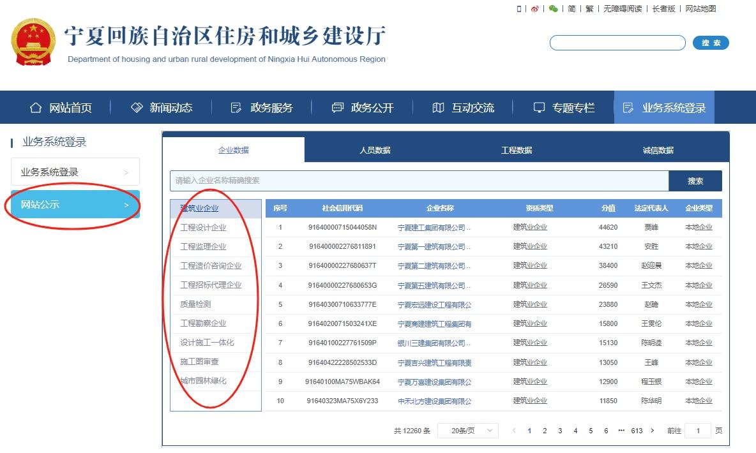Image resolution: width=756 pixels, height=453 pixels.
Task: Open the 20条/页 page size dropdown
Action: [x=467, y=430]
